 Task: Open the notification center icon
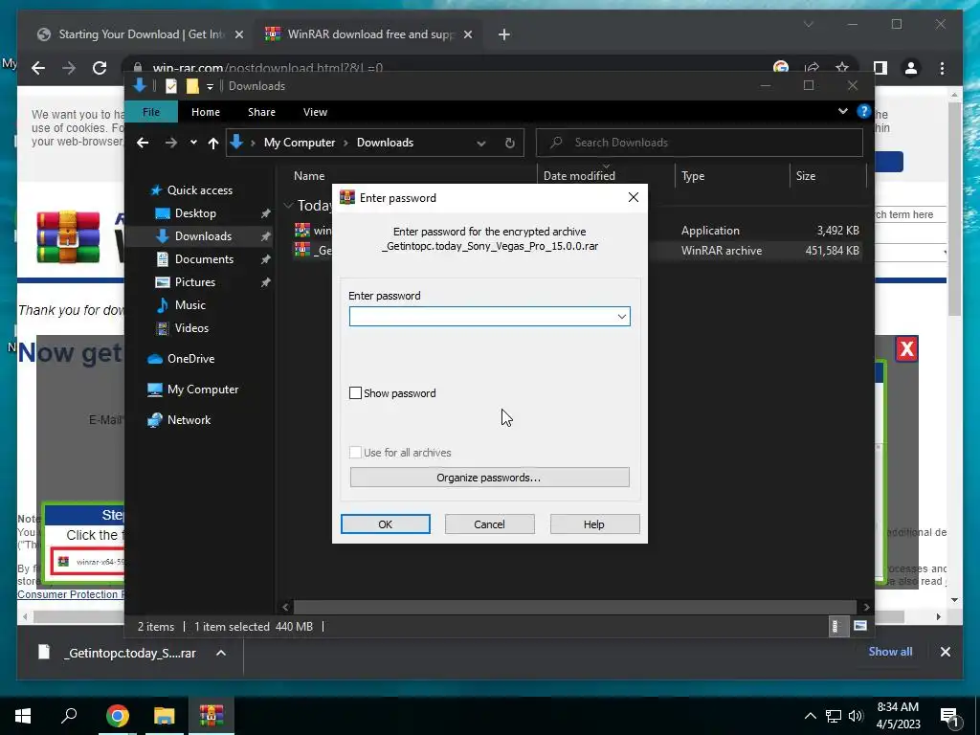(949, 716)
